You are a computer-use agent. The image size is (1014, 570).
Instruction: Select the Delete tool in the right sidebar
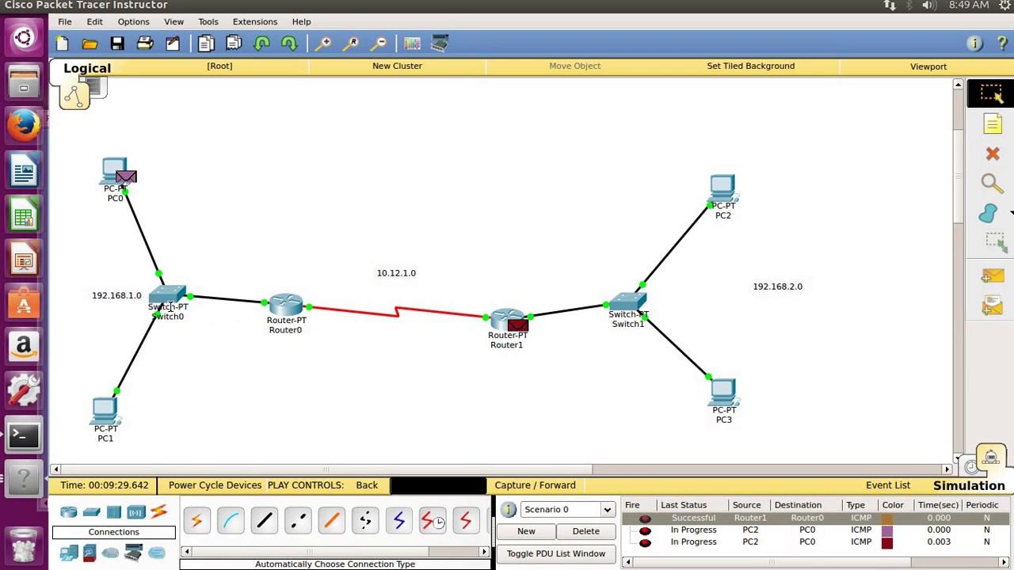(x=993, y=154)
